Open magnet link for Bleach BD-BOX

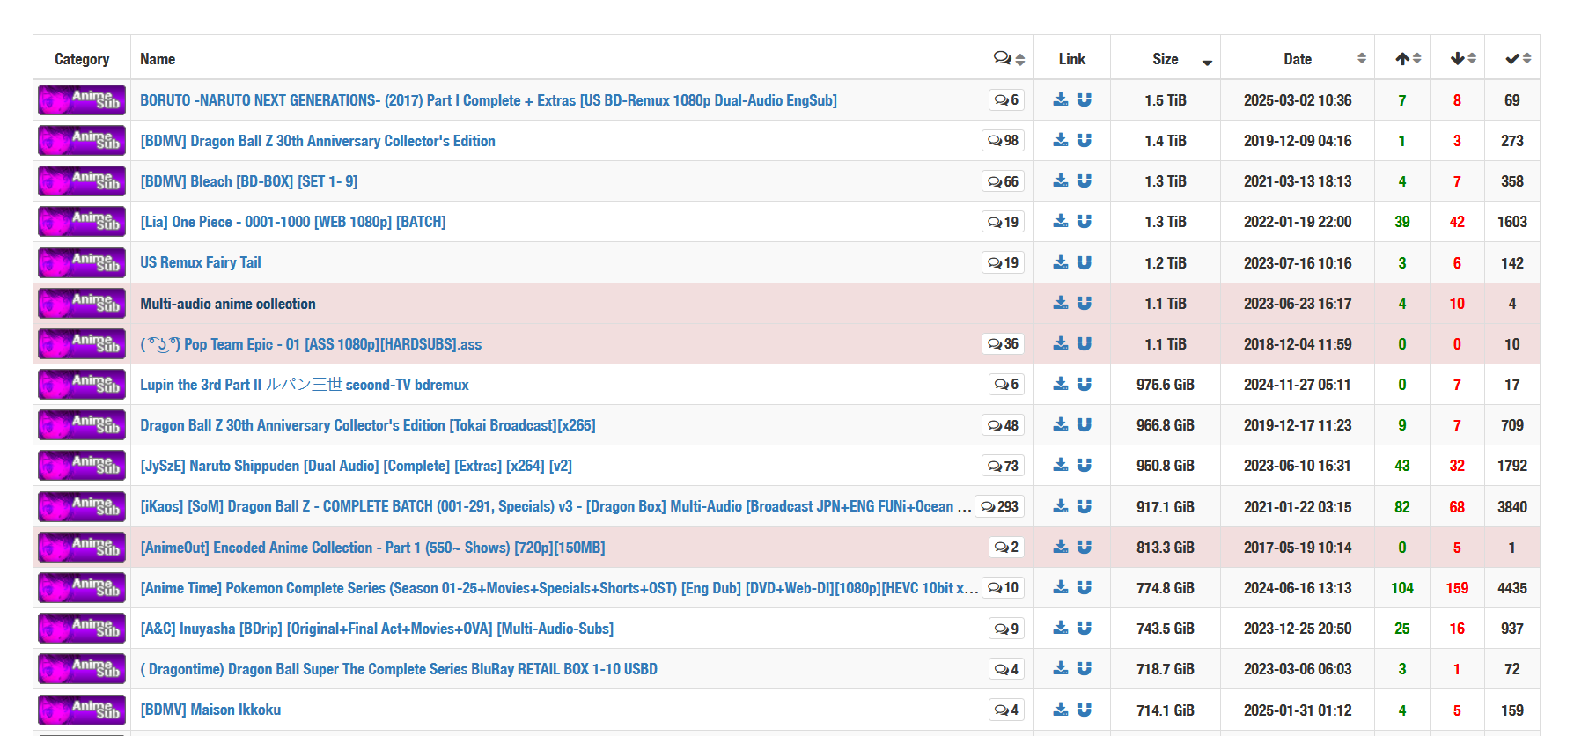(x=1085, y=180)
